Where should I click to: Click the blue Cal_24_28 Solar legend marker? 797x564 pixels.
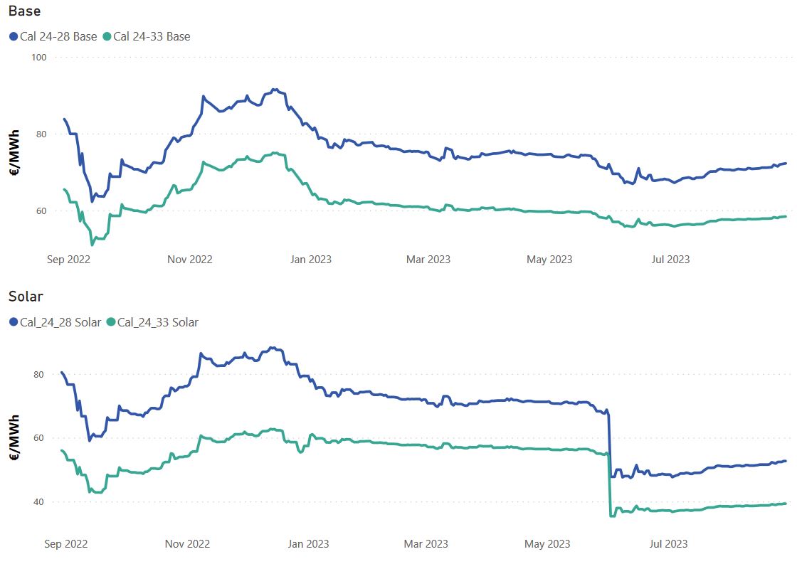coord(14,322)
